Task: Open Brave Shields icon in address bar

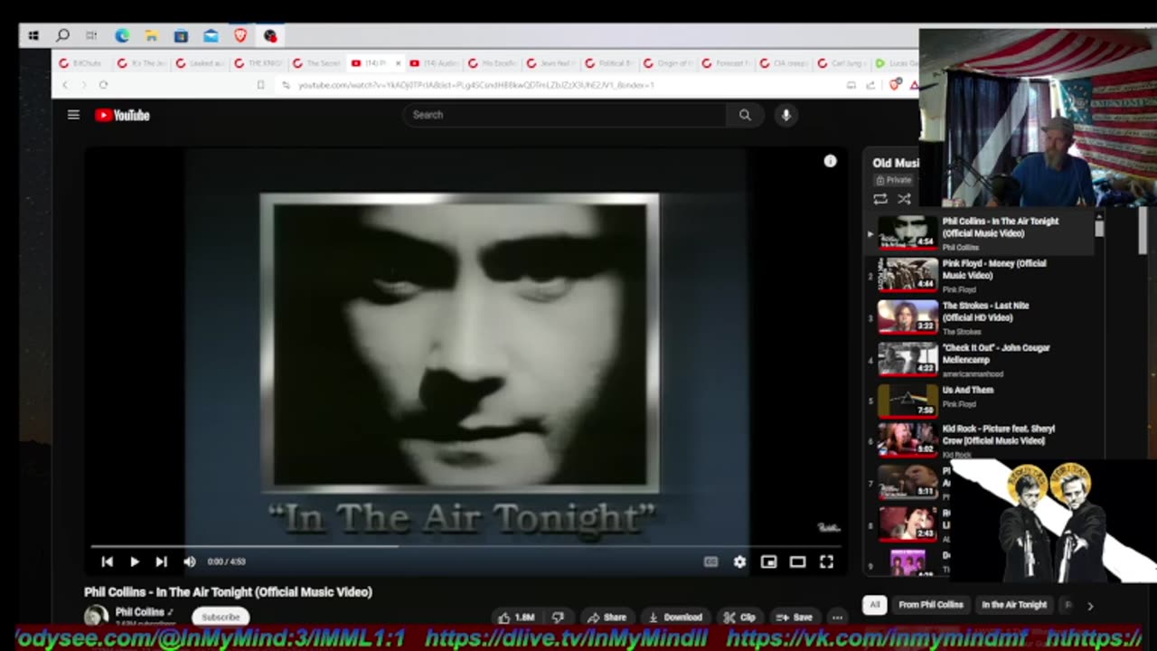Action: click(x=895, y=85)
